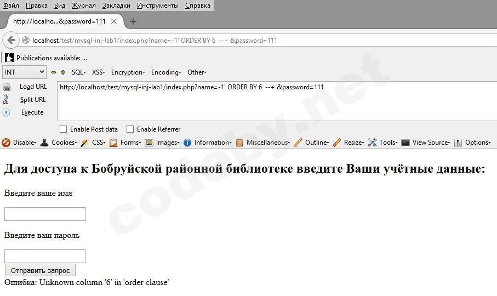This screenshot has height=296, width=497.
Task: Expand the Other dropdown
Action: [197, 72]
